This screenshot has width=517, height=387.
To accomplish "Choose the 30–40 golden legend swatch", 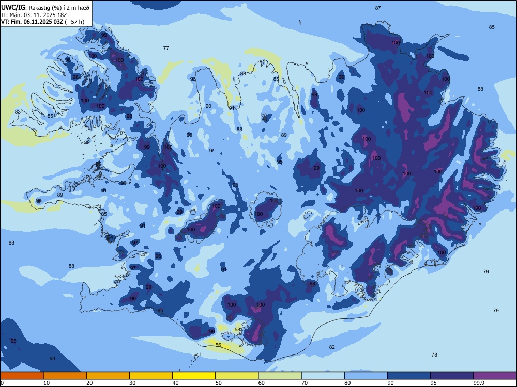I will coord(151,376).
